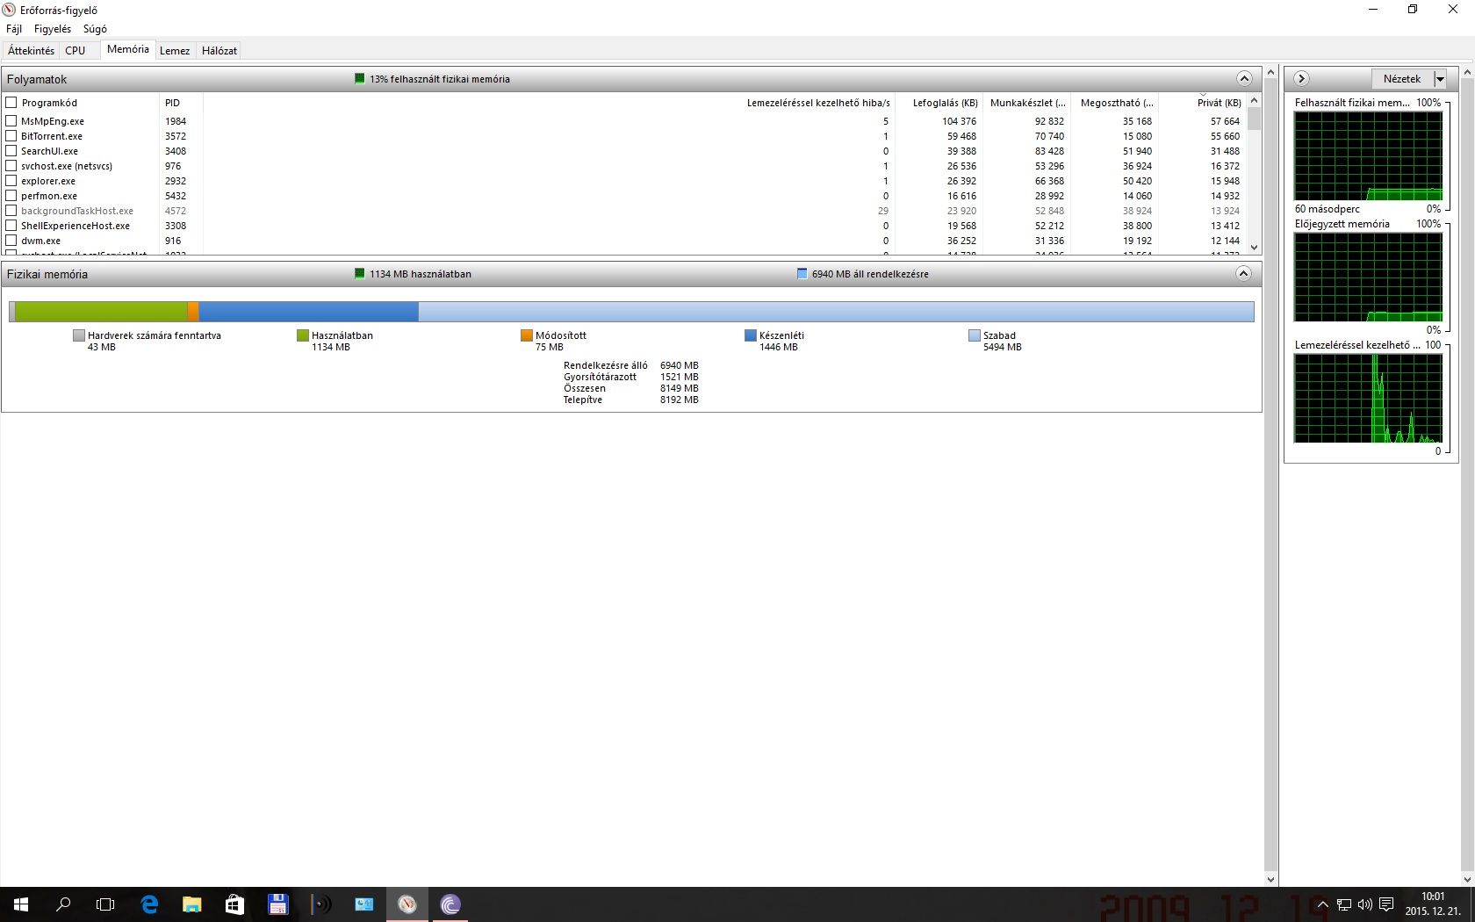Toggle Programkód select-all checkbox
Image resolution: width=1475 pixels, height=922 pixels.
coord(11,103)
